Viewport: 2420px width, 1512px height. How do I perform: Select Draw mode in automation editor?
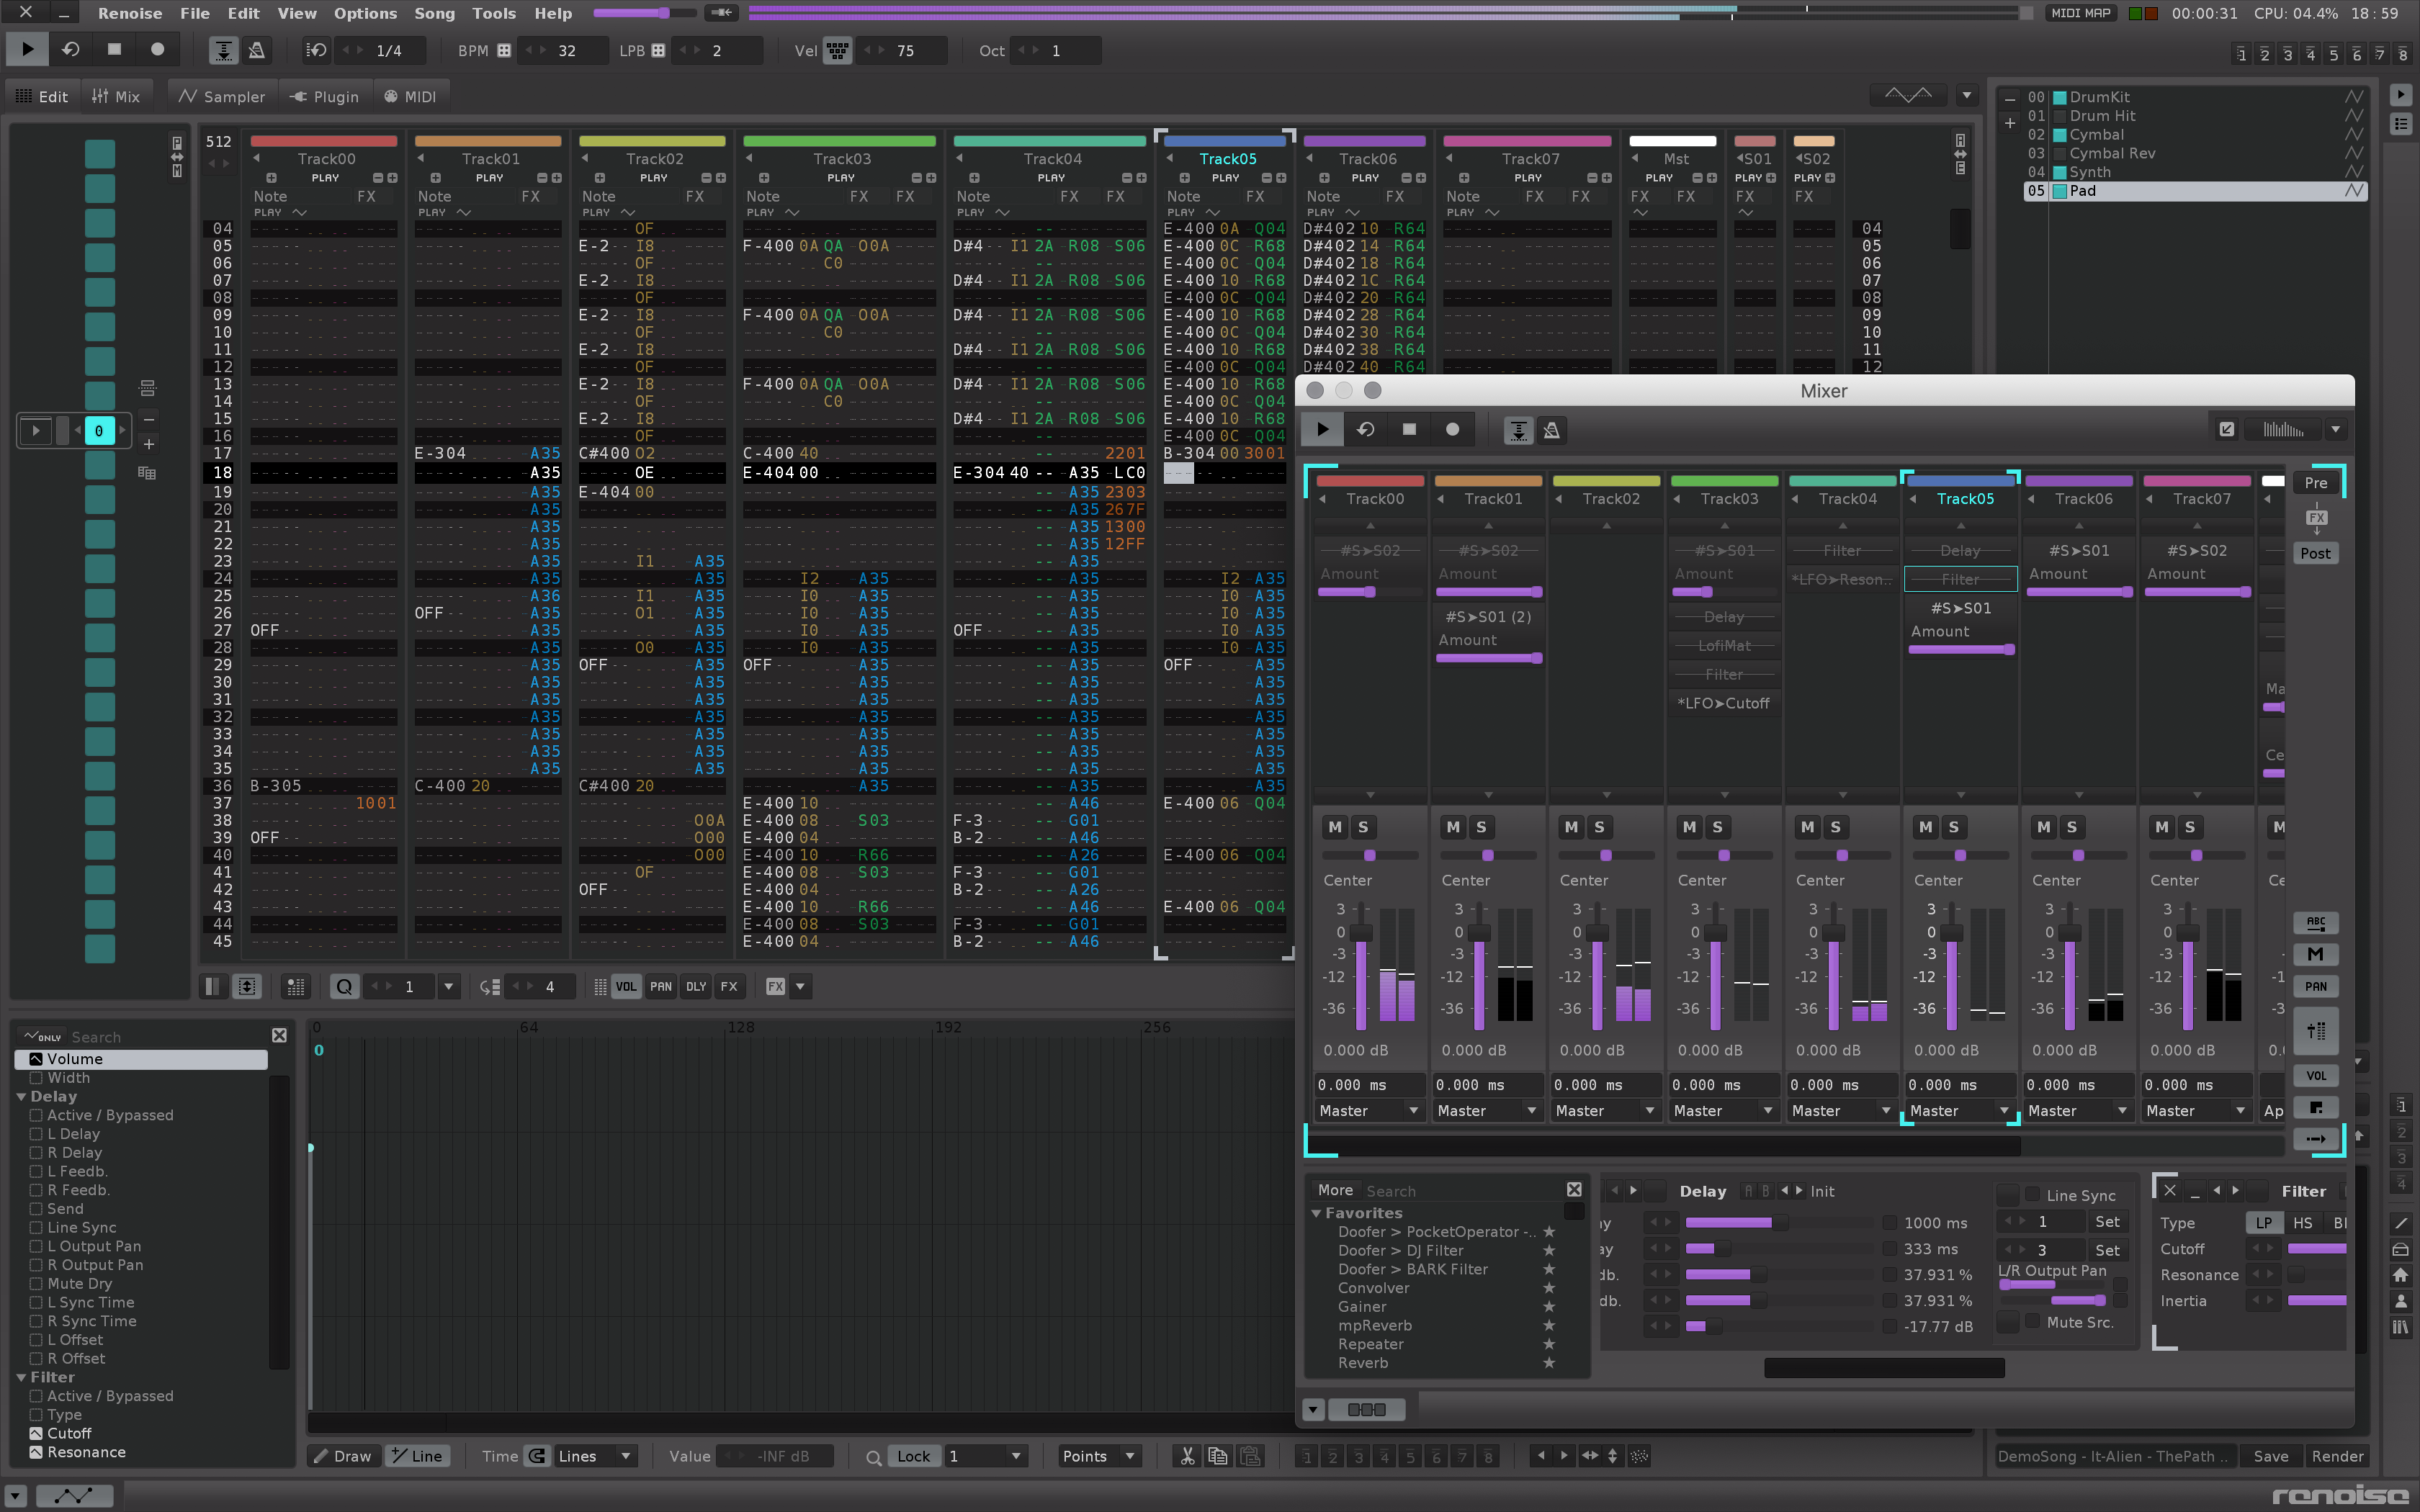pos(343,1455)
